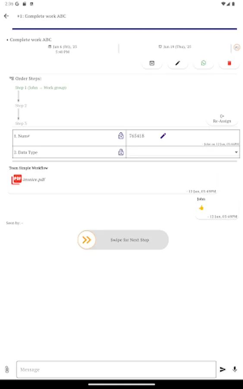Tap the '1. Num#' field label

22,136
